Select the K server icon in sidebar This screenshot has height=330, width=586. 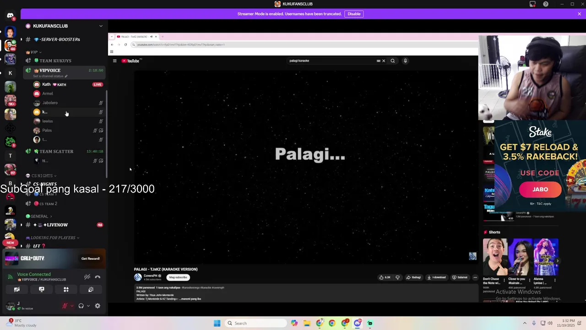click(10, 73)
